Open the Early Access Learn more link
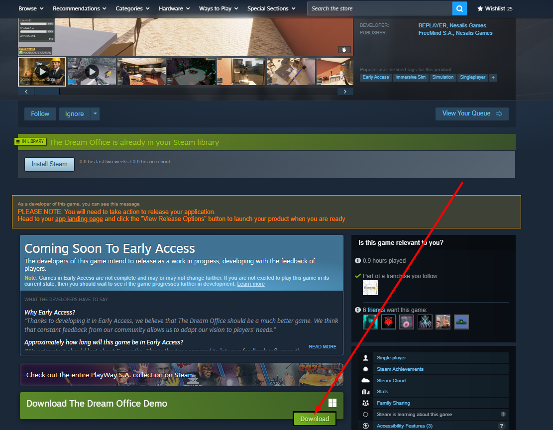 (251, 284)
